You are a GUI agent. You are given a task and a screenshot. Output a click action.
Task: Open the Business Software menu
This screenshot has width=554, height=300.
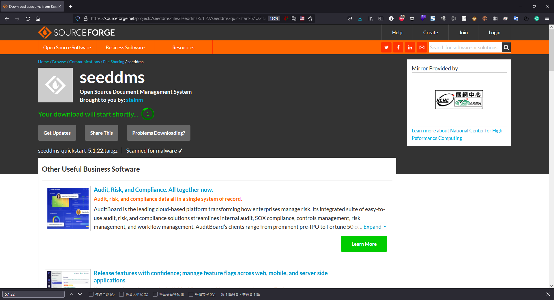pos(125,48)
